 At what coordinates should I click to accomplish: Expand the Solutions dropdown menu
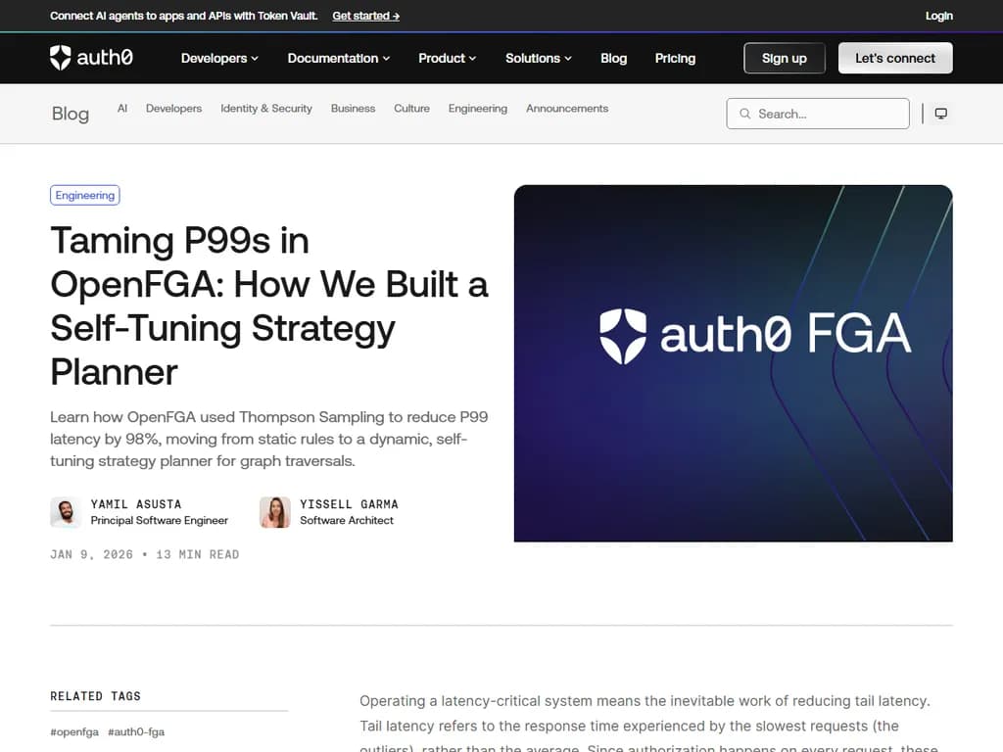point(539,58)
